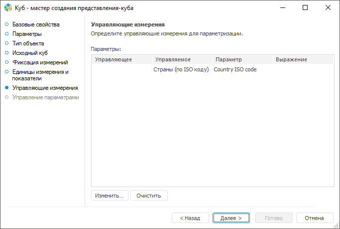This screenshot has width=340, height=229.
Task: Close the cube wizard window
Action: click(328, 8)
